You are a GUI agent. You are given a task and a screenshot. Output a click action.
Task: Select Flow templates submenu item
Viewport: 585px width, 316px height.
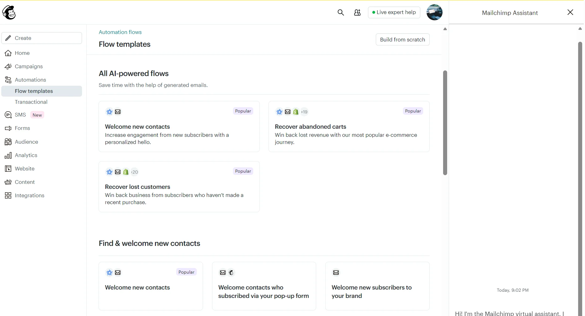42,91
